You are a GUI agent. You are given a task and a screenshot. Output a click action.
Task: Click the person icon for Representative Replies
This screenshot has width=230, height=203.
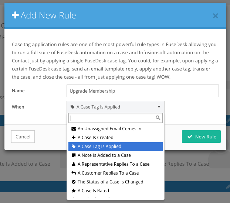[x=74, y=164]
